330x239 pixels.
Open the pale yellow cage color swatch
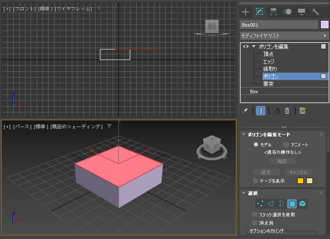click(309, 181)
